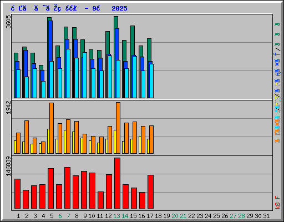Click green weekend day label 20
Viewport: 284px width, 222px height.
click(x=175, y=216)
